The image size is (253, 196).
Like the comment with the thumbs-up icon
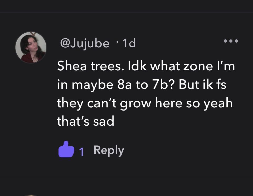66,149
